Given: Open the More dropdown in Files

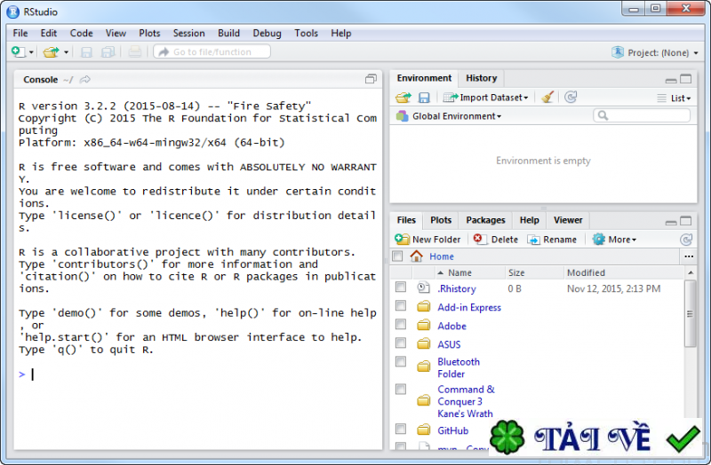Looking at the screenshot, I should click(614, 240).
